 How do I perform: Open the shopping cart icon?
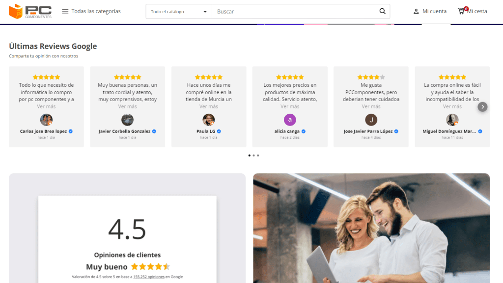coord(461,11)
